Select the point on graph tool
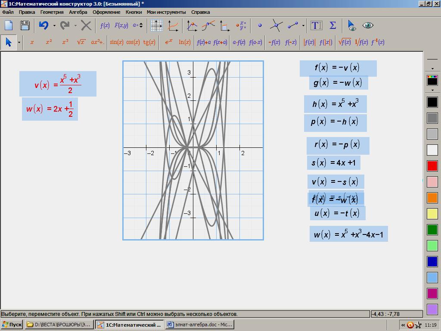This screenshot has width=441, height=331. [192, 25]
